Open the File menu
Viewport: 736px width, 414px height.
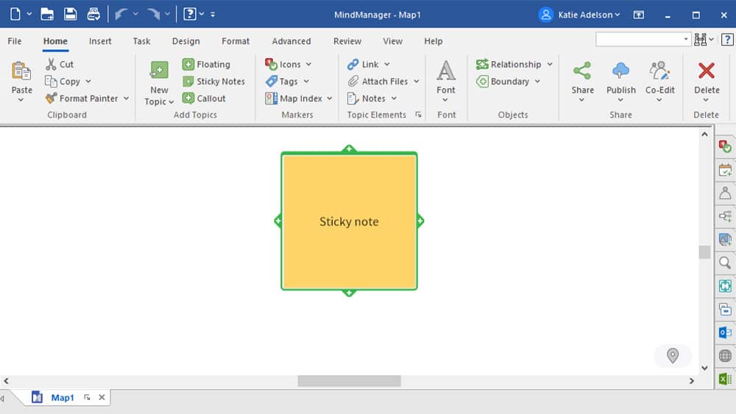(x=15, y=41)
